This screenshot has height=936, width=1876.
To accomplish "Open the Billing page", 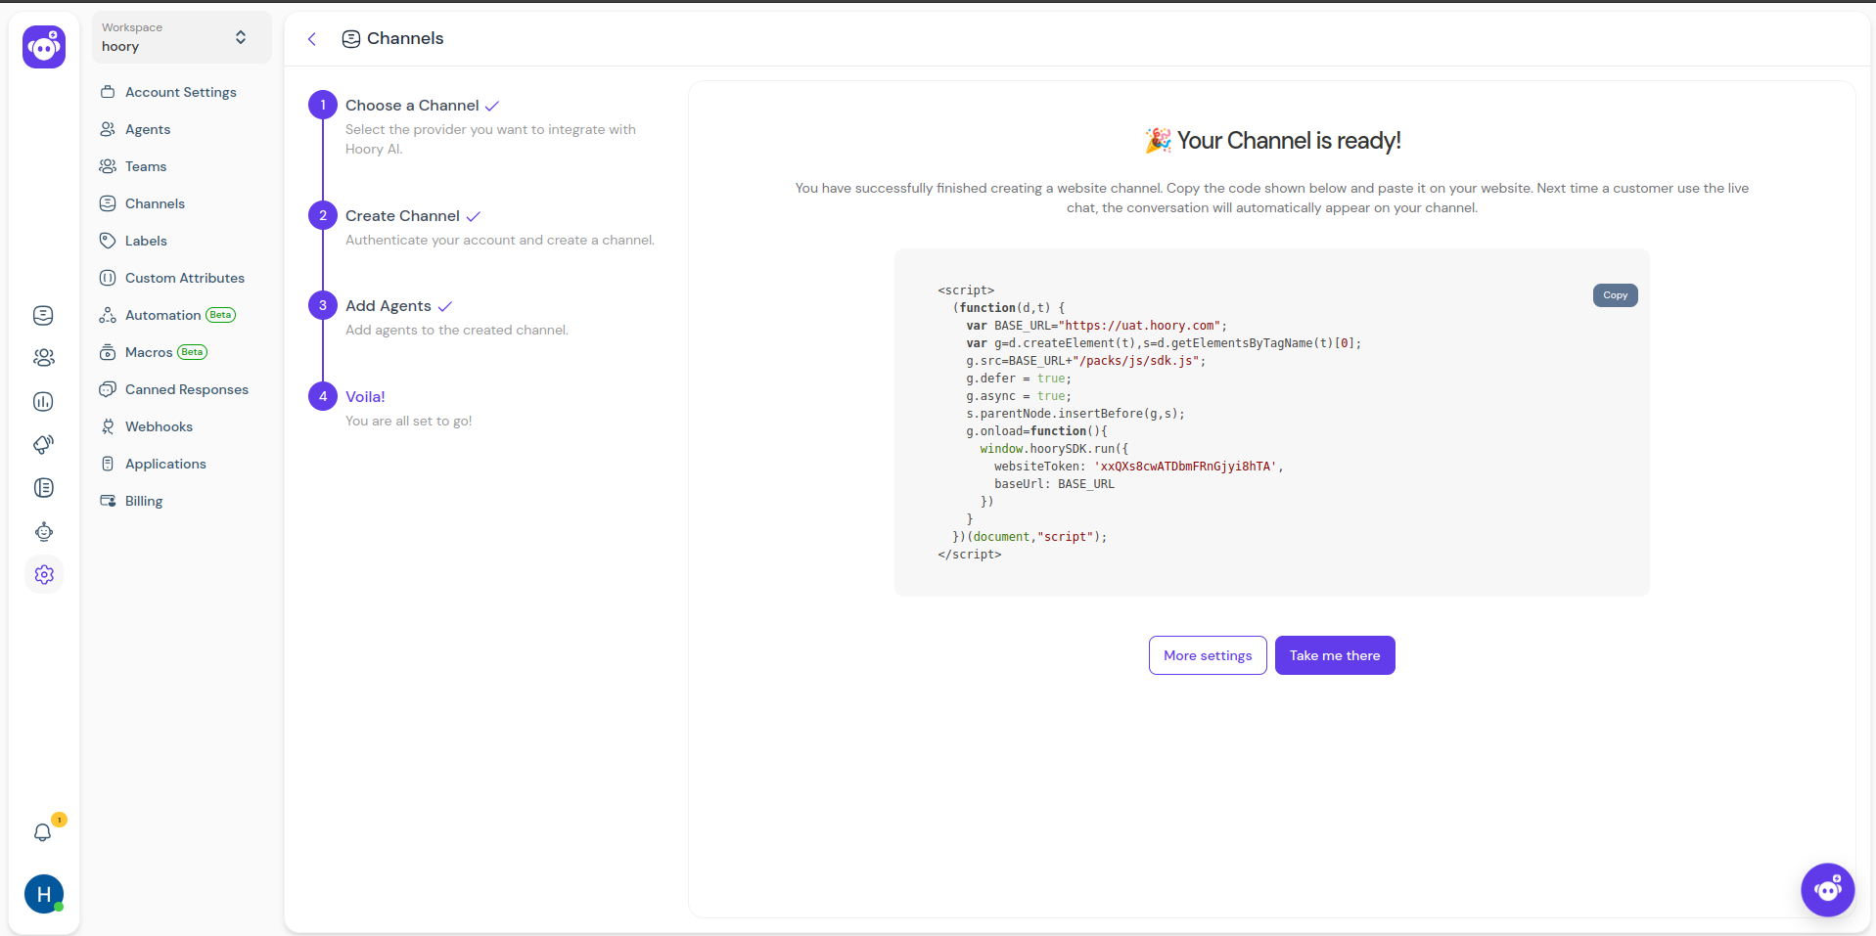I will [x=144, y=501].
